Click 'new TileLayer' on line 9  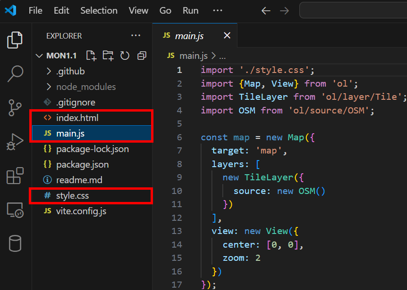pos(258,178)
